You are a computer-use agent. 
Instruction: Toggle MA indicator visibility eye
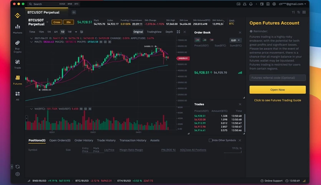pos(101,42)
